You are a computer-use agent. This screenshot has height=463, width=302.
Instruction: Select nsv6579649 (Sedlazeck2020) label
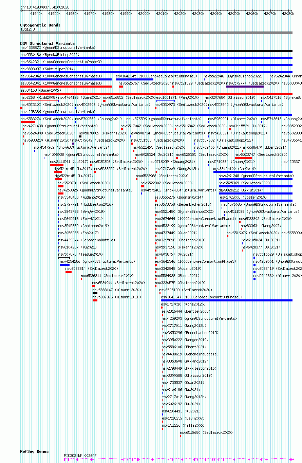(x=99, y=140)
